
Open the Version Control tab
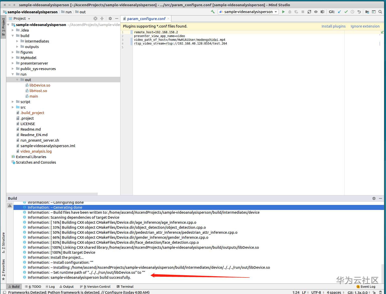95,286
